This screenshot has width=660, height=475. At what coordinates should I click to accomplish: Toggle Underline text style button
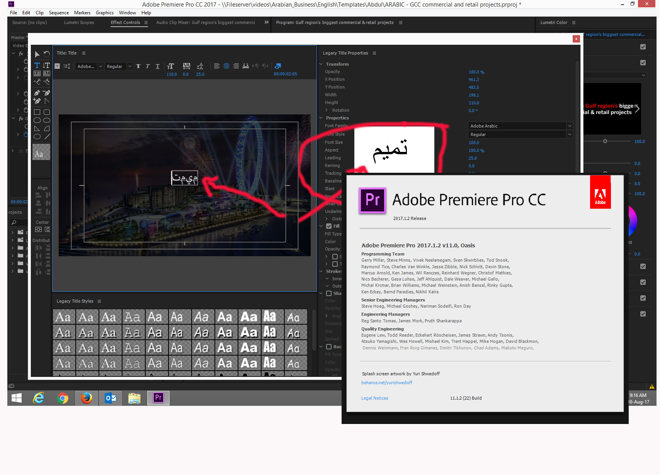click(x=158, y=66)
